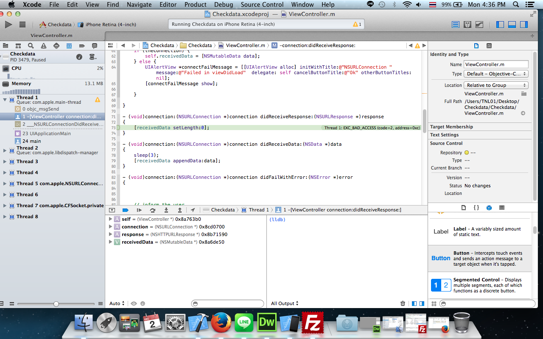Toggle the Navigator pane visibility button

point(500,25)
